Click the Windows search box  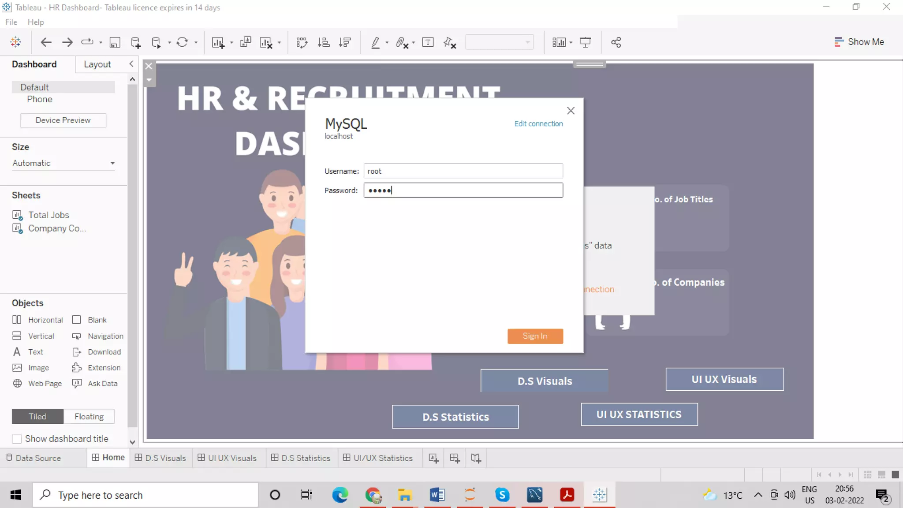(146, 495)
